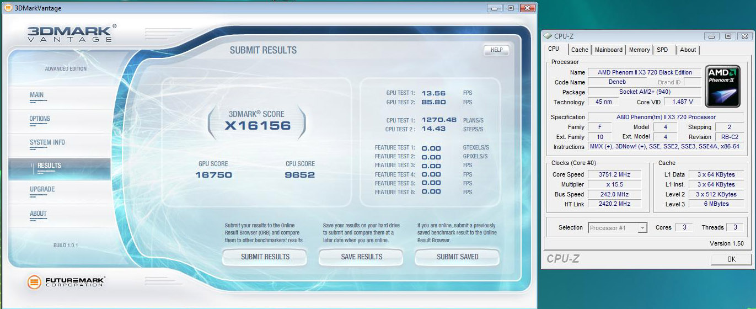Switch to the Mainboard tab in CPU-Z
This screenshot has height=309, width=756.
[609, 50]
